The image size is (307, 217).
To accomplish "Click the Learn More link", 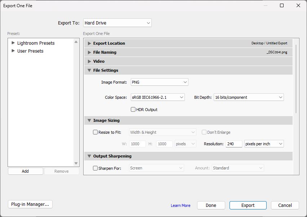I will point(181,205).
